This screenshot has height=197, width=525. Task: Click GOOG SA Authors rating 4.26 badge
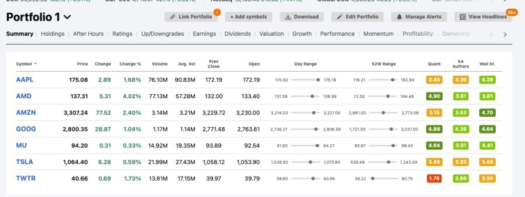461,129
